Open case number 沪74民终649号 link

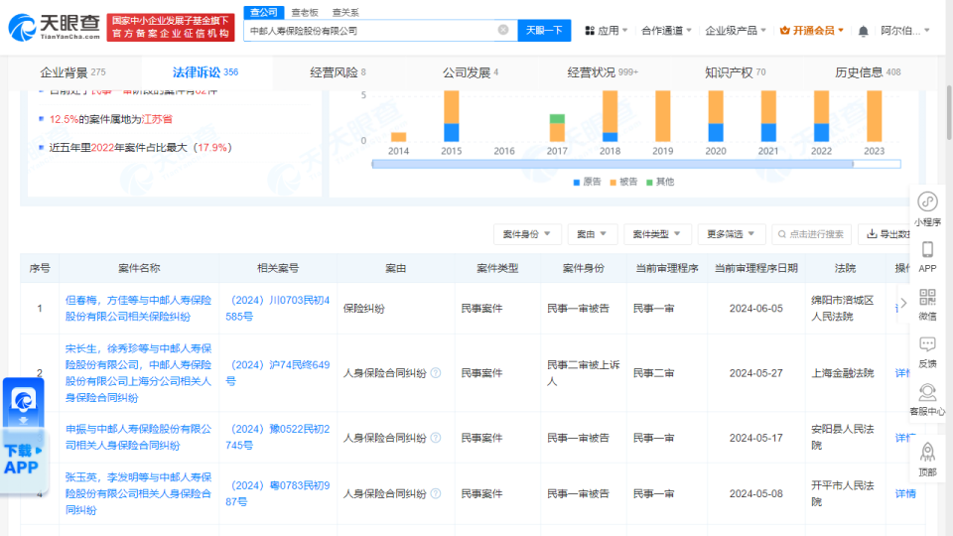[278, 373]
